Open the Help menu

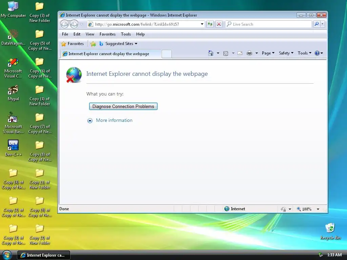pos(140,34)
